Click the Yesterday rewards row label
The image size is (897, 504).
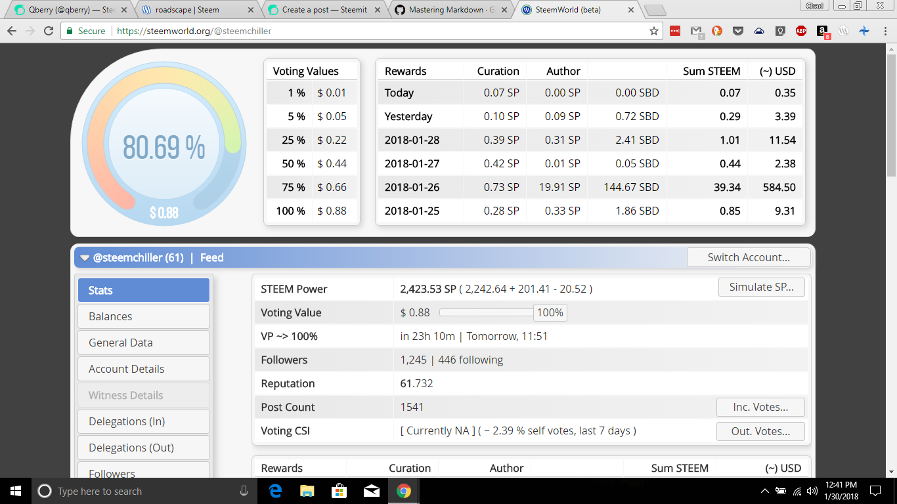pos(408,116)
